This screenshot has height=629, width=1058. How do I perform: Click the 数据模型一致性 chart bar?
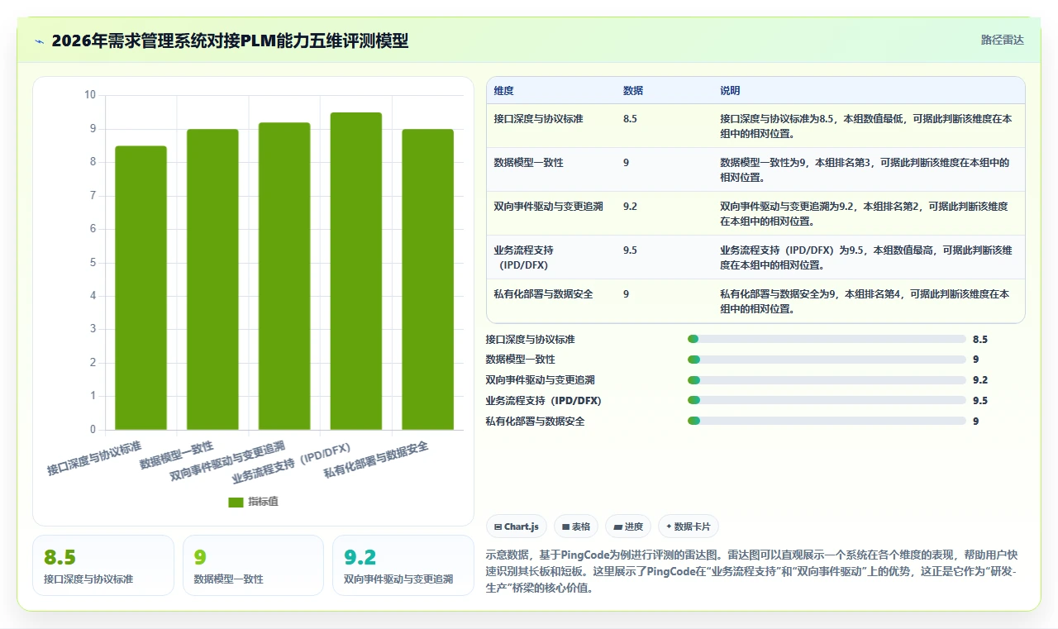tap(212, 279)
